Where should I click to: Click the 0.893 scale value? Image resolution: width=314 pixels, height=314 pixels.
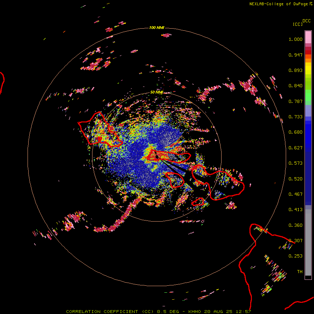(296, 70)
